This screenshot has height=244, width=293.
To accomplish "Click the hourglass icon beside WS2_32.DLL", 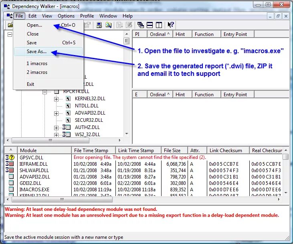I will (x=64, y=134).
